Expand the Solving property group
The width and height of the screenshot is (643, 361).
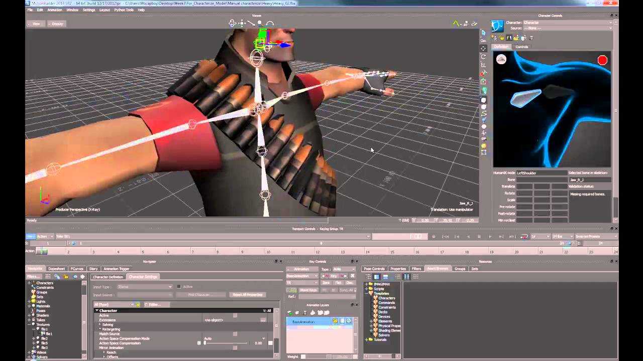coord(100,325)
